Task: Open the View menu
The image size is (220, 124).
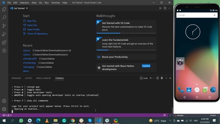Action: (34, 3)
